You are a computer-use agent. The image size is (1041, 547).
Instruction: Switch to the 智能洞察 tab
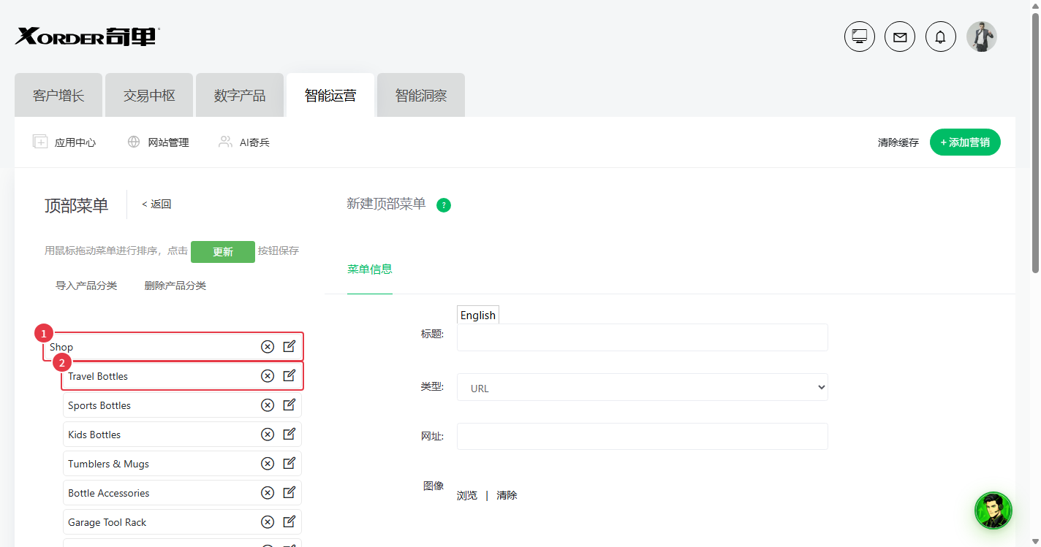[x=421, y=95]
